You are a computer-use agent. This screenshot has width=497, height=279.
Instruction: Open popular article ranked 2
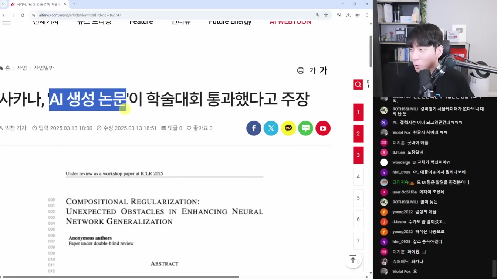pyautogui.click(x=358, y=134)
